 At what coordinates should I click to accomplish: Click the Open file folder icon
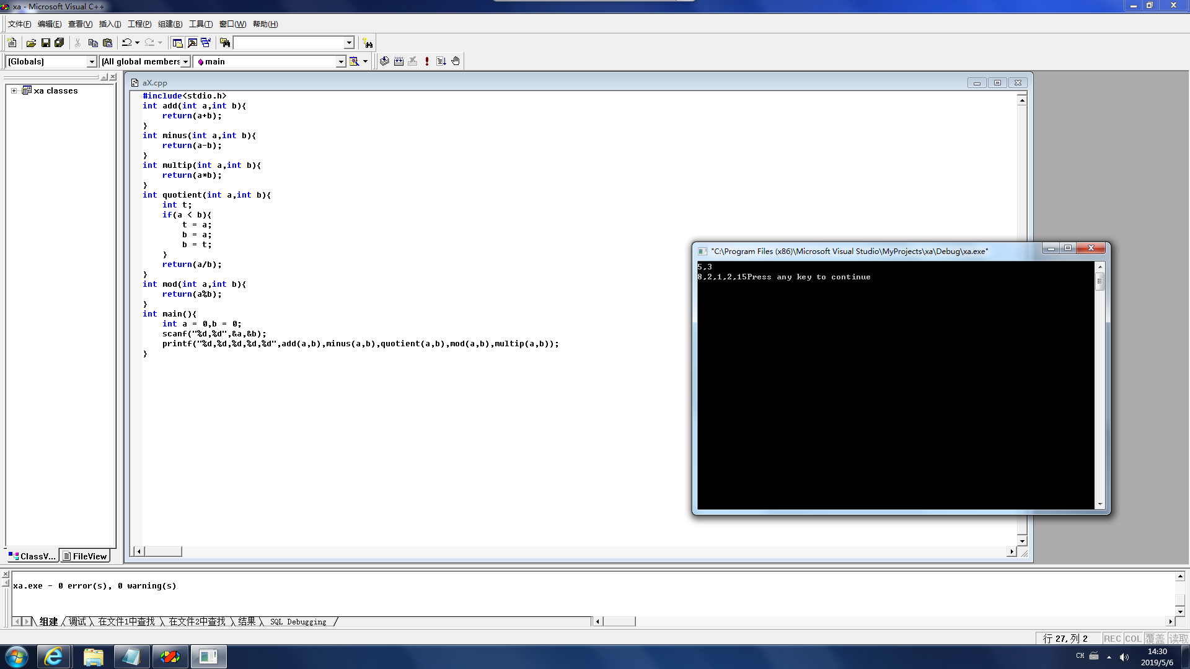pos(31,43)
